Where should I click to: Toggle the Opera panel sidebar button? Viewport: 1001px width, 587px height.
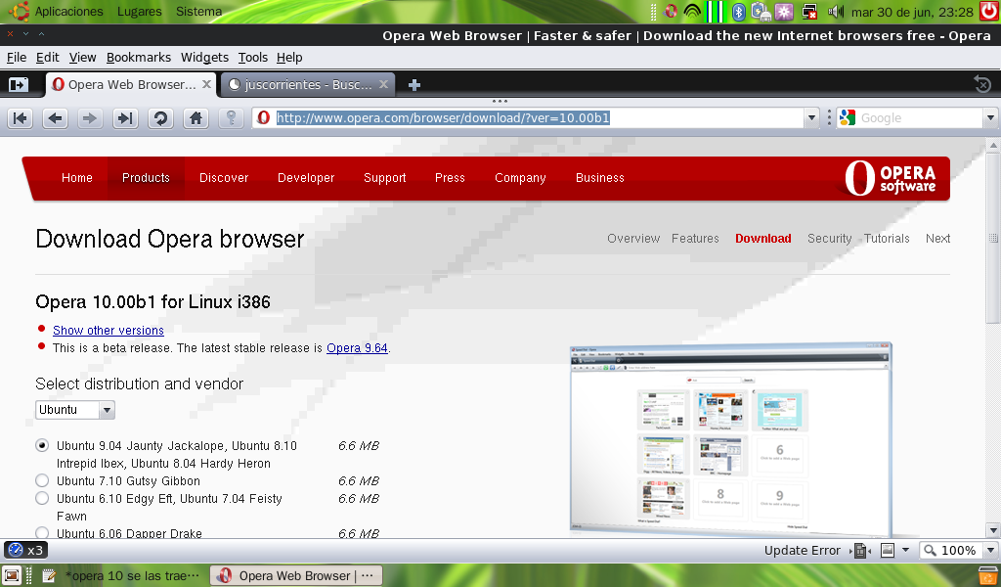coord(19,84)
